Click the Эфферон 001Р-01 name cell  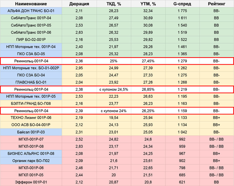[x=31, y=182]
